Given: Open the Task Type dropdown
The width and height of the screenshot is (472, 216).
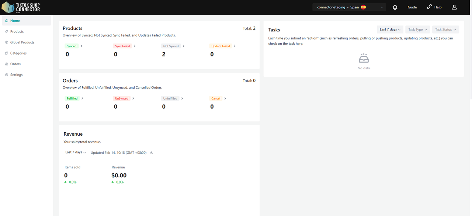Looking at the screenshot, I should pyautogui.click(x=417, y=29).
